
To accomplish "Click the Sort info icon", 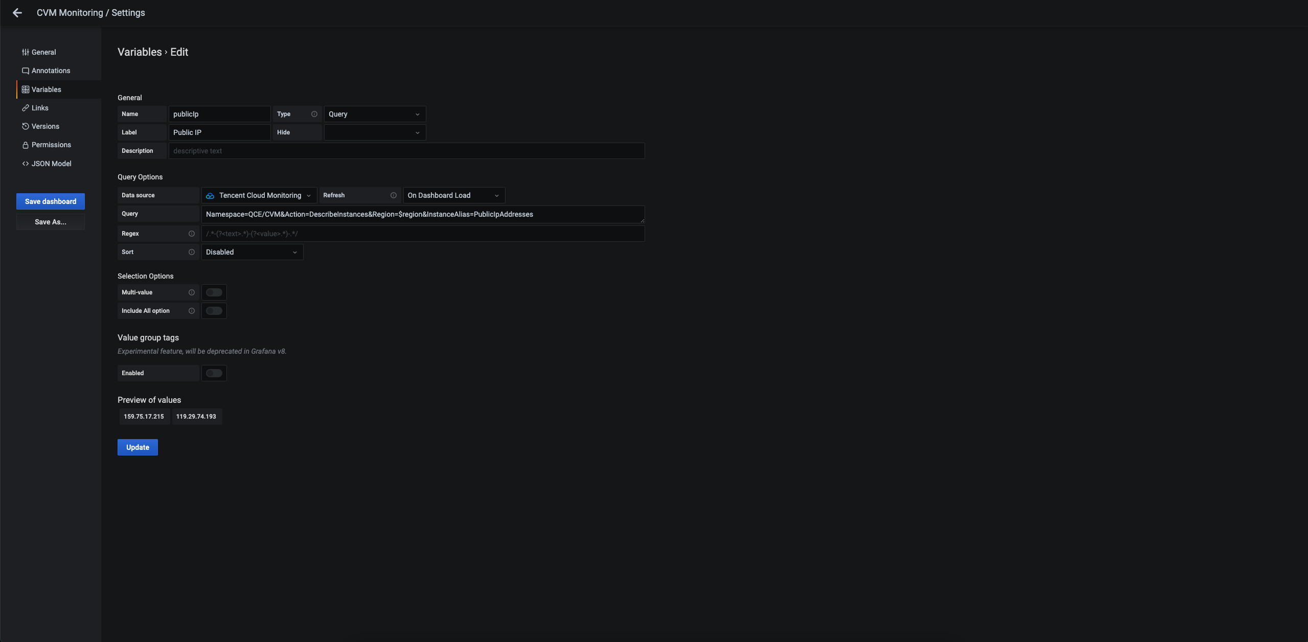I will click(192, 252).
